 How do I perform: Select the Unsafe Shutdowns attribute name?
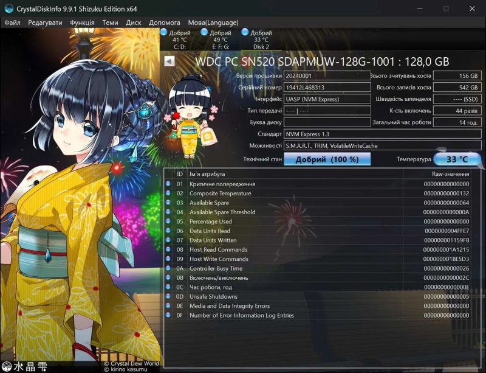pos(213,296)
